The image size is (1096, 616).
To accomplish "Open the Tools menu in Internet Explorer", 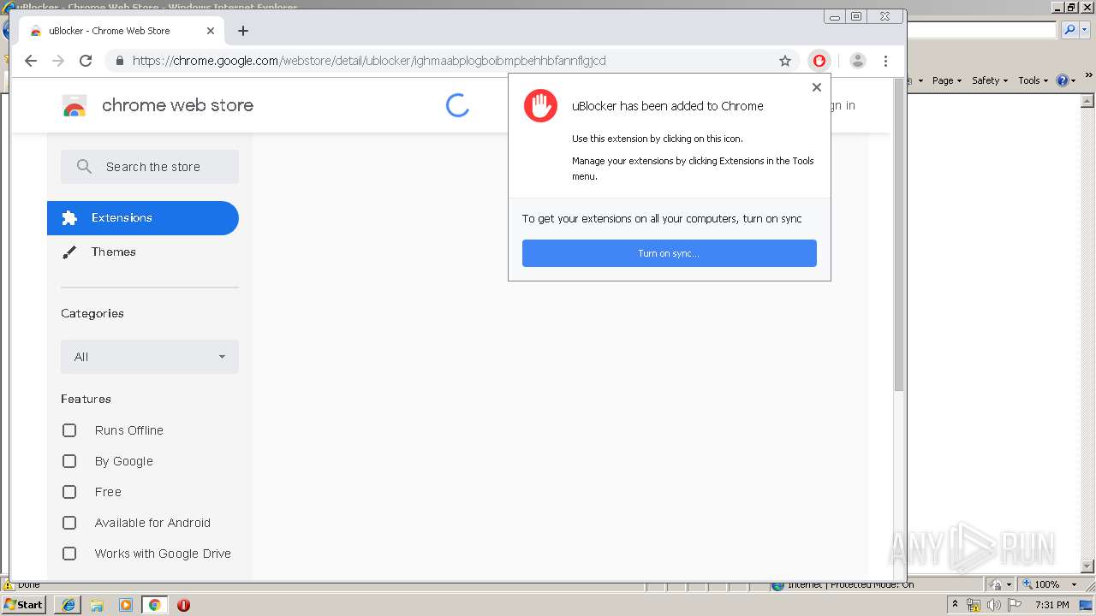I will [x=1033, y=80].
